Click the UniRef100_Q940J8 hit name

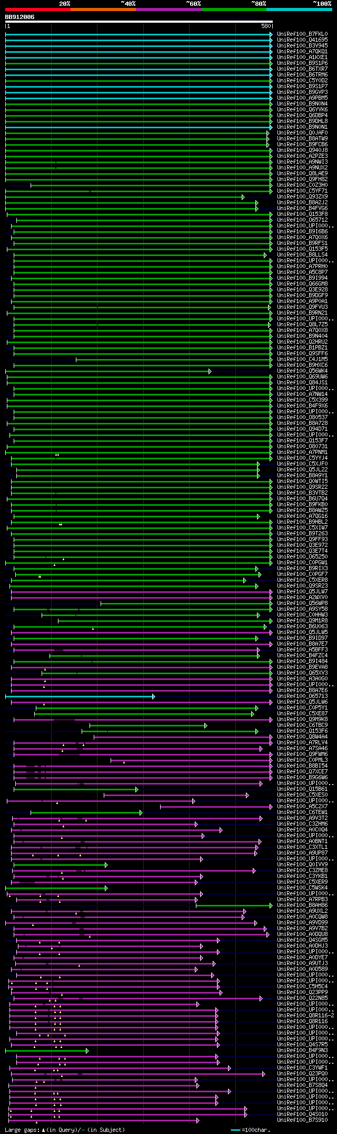click(x=302, y=150)
